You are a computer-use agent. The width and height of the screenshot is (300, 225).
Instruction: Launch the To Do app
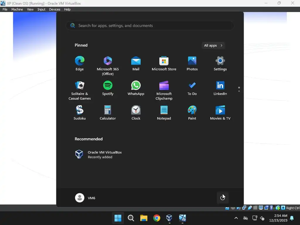click(192, 88)
